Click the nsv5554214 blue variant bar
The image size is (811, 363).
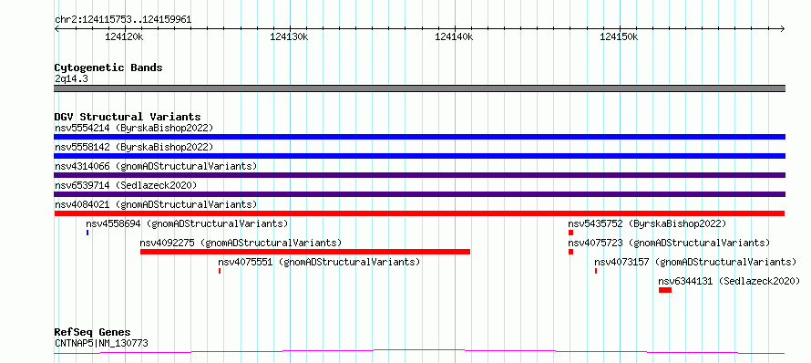[419, 137]
